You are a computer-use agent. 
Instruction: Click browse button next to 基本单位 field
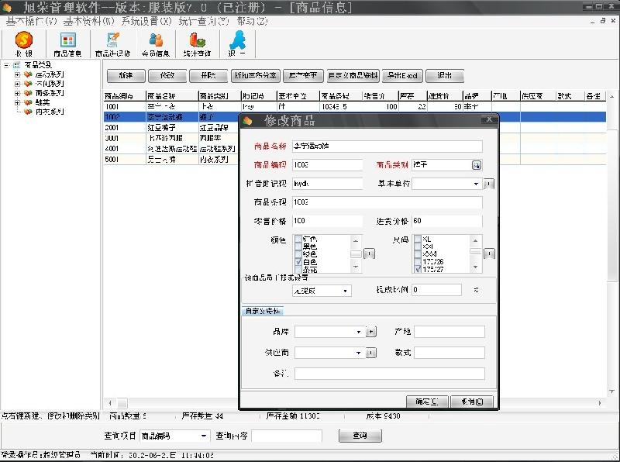coord(487,184)
